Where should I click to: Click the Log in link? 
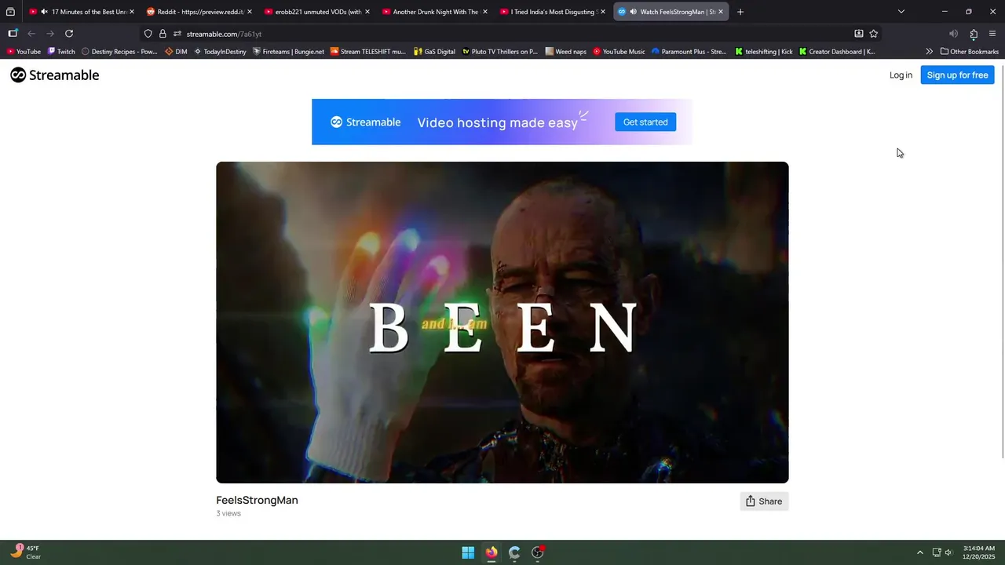[x=901, y=75]
